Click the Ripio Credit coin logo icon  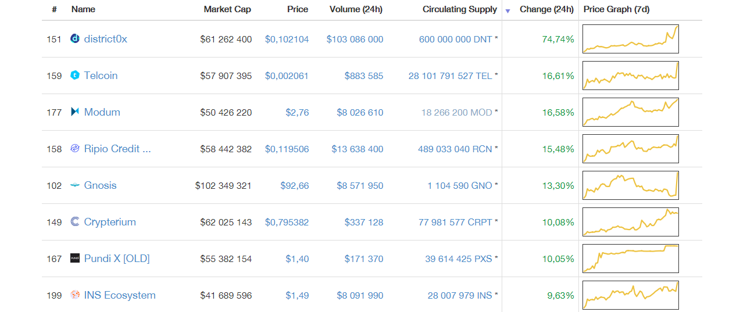74,149
